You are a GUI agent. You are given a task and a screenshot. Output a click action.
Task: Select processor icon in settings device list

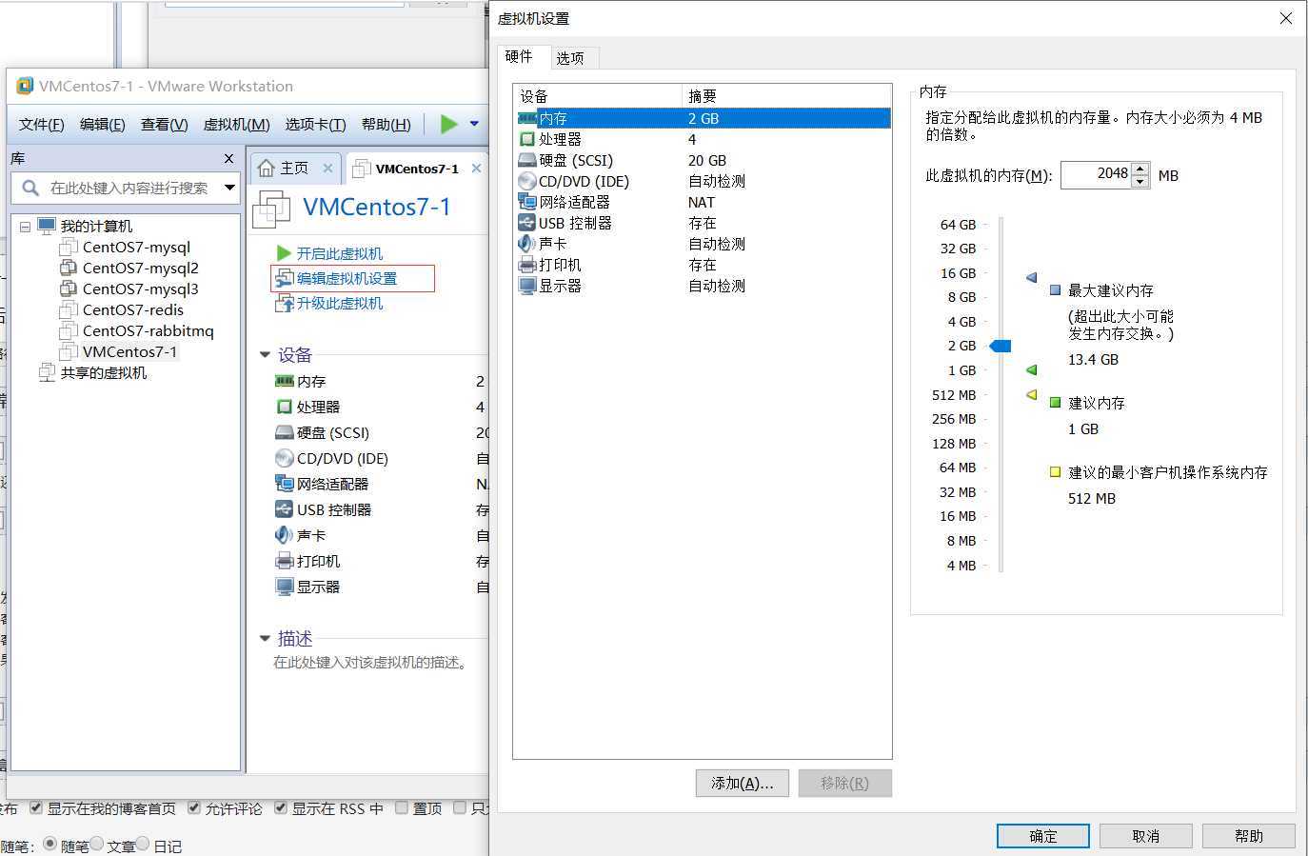pyautogui.click(x=526, y=139)
